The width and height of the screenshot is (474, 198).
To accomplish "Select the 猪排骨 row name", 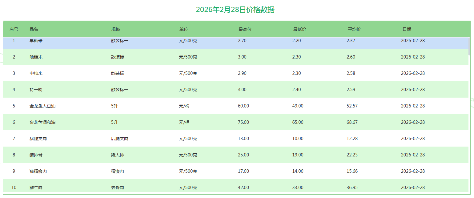I will (x=36, y=155).
